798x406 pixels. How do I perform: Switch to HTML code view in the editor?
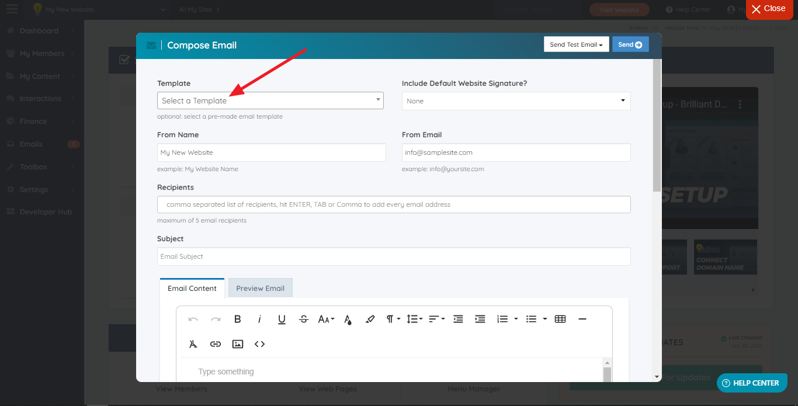pos(259,344)
